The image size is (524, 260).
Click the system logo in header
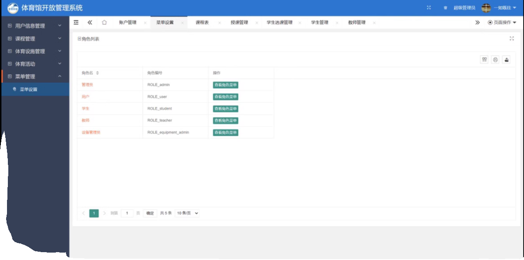(x=13, y=8)
